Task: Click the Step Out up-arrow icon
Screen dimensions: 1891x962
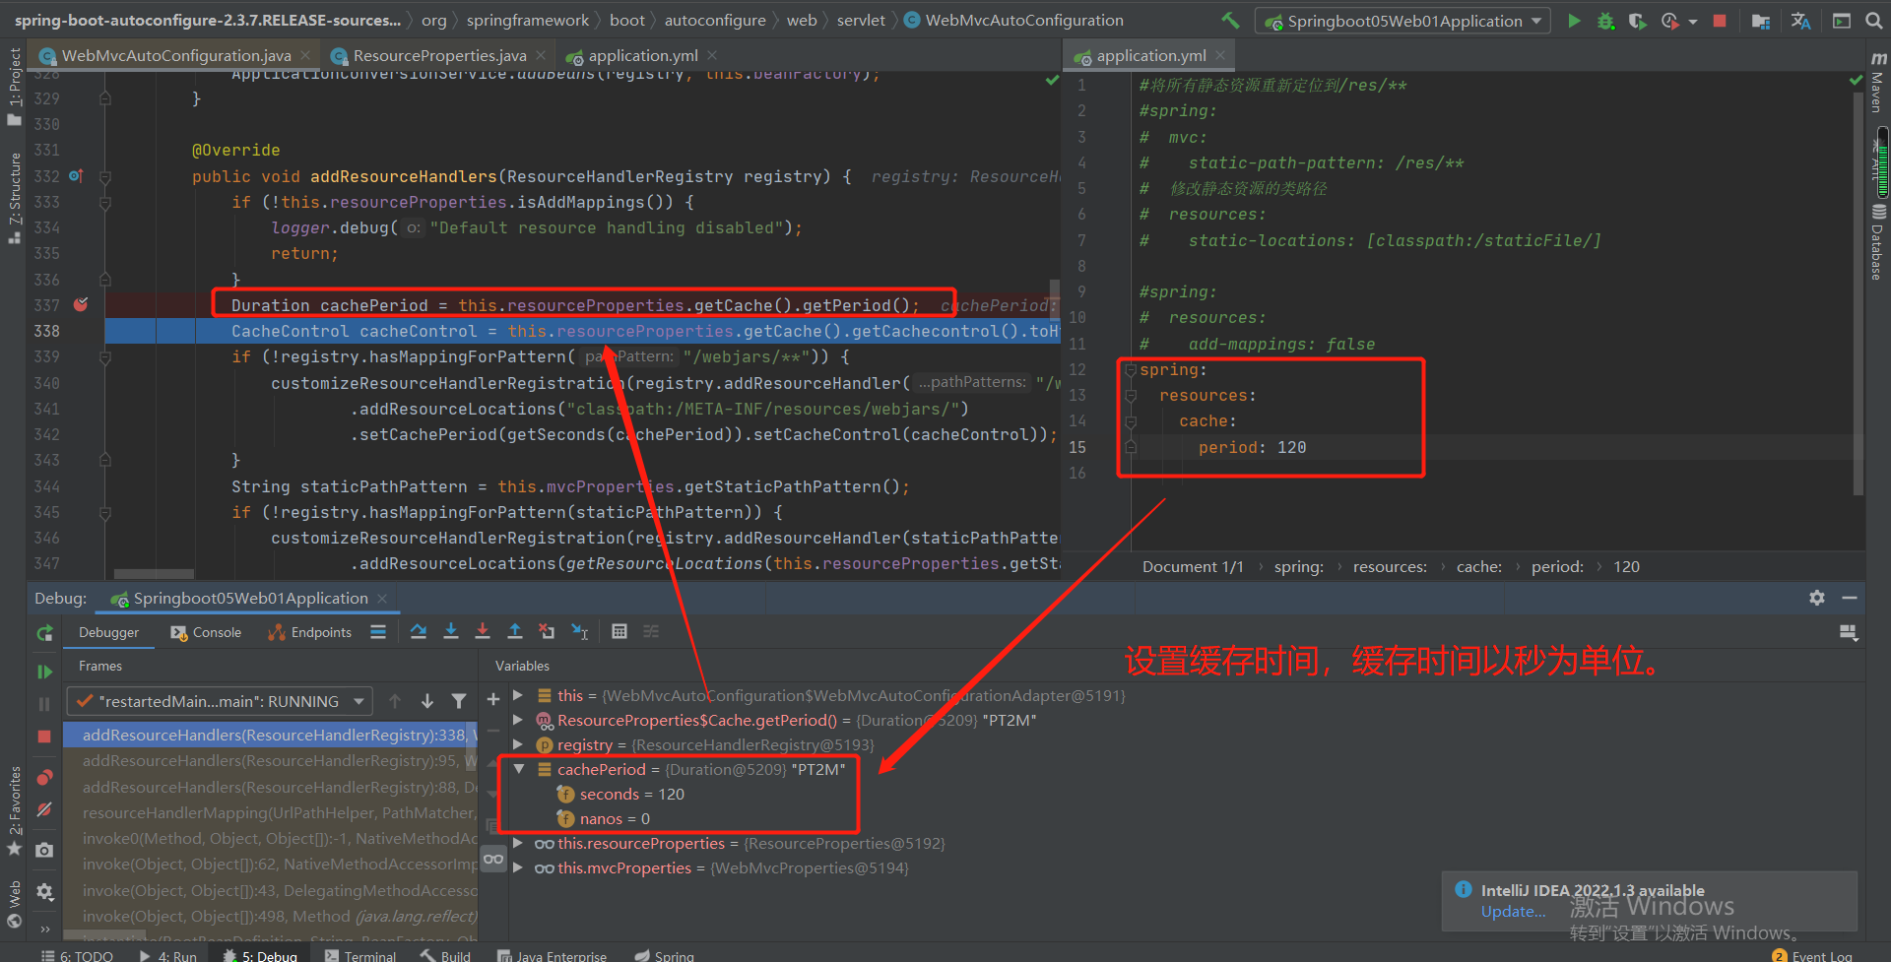Action: [x=515, y=632]
